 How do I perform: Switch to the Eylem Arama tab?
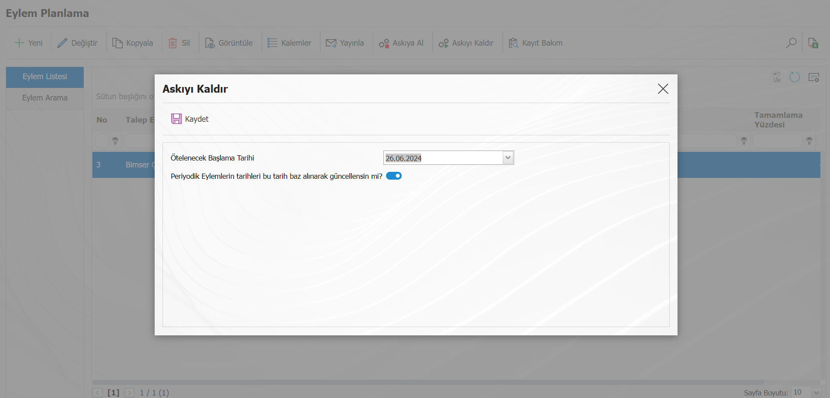[x=45, y=98]
